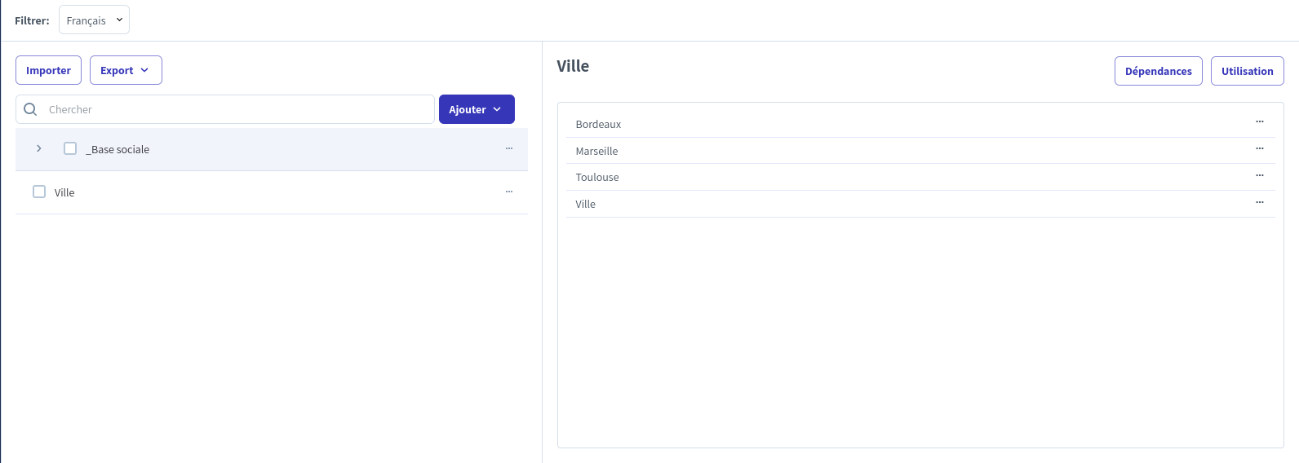
Task: Open the Français language filter dropdown
Action: (x=94, y=20)
